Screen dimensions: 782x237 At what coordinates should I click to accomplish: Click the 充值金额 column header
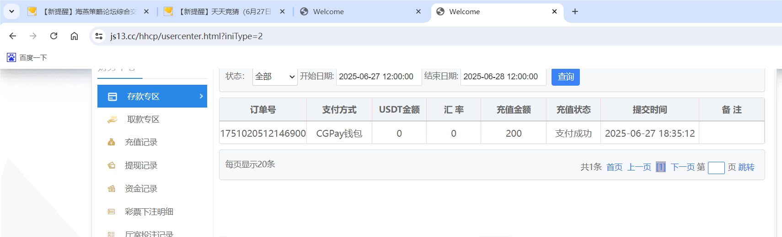[514, 110]
